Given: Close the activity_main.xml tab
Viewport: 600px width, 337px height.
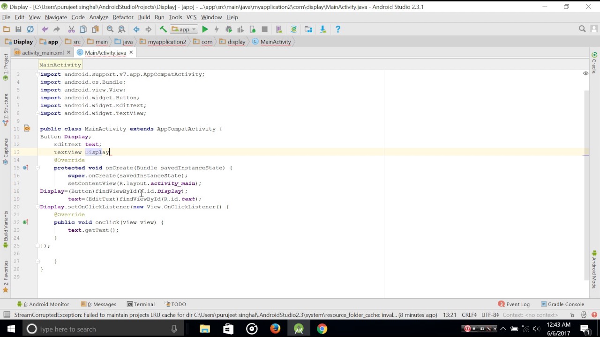Looking at the screenshot, I should click(68, 52).
